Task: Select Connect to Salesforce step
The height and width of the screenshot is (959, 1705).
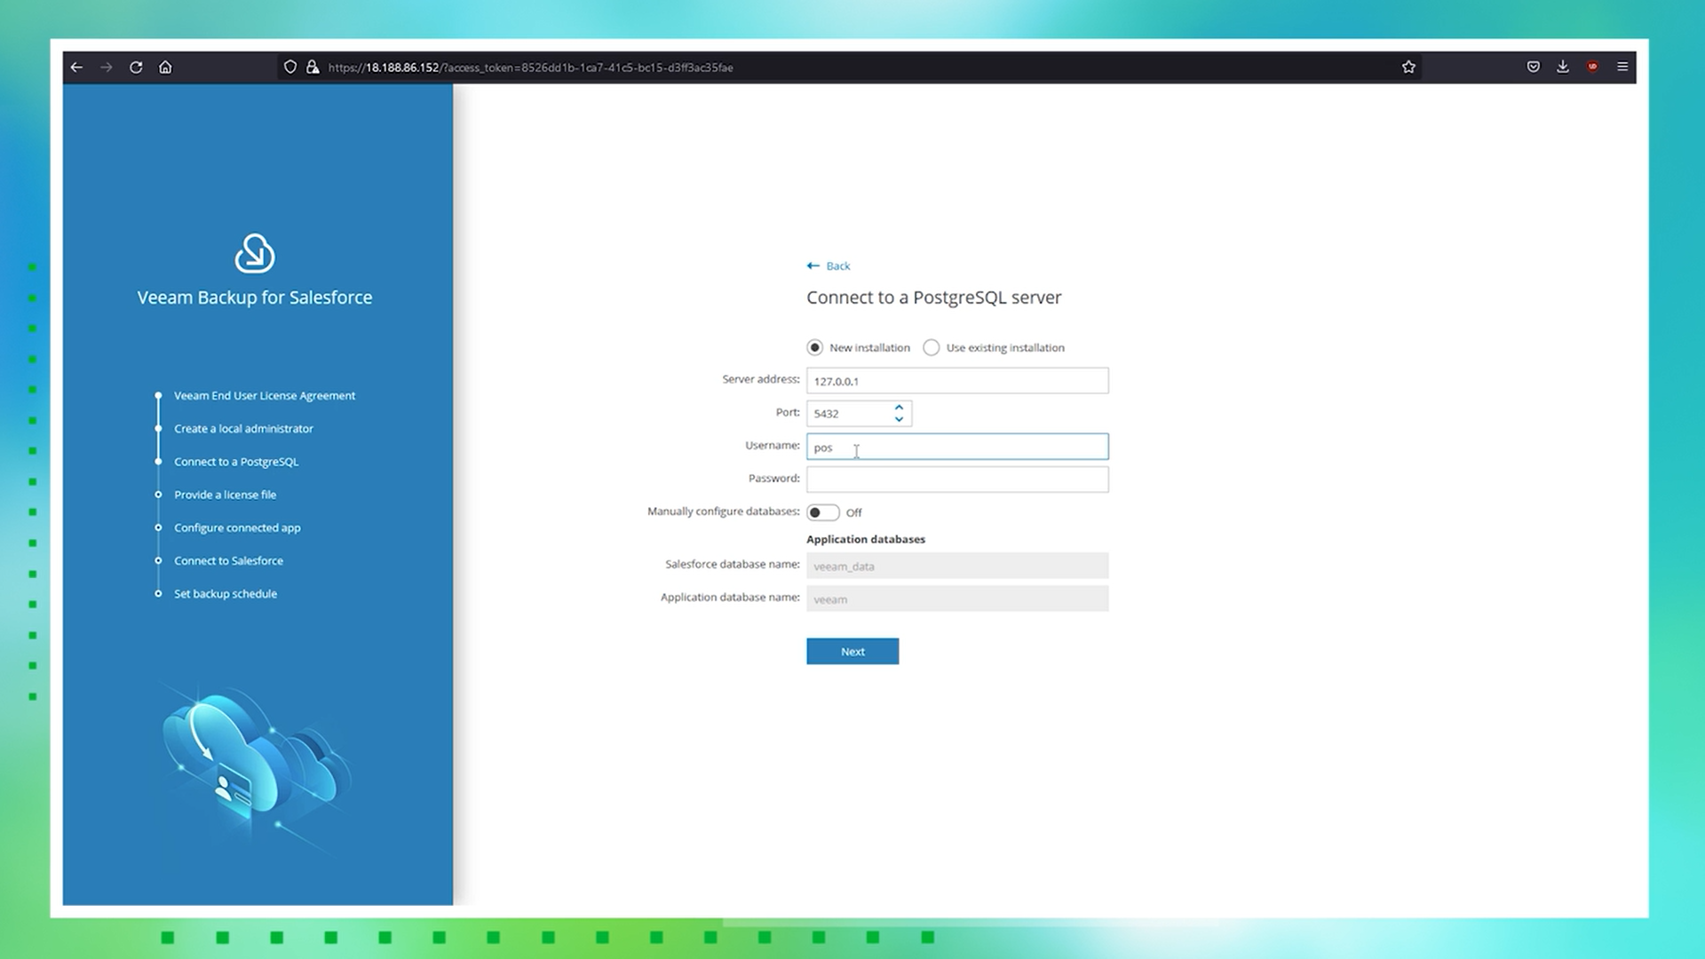Action: 228,561
